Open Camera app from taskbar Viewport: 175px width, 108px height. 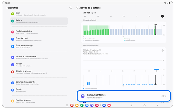click(x=97, y=105)
